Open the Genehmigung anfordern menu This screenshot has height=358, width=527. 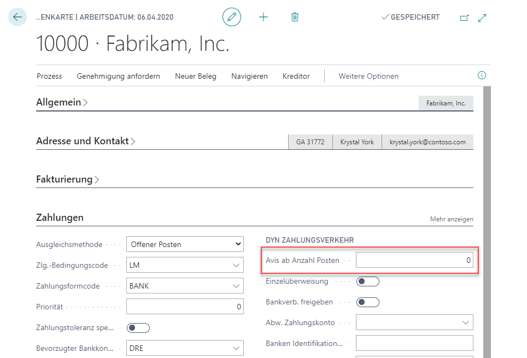[118, 77]
